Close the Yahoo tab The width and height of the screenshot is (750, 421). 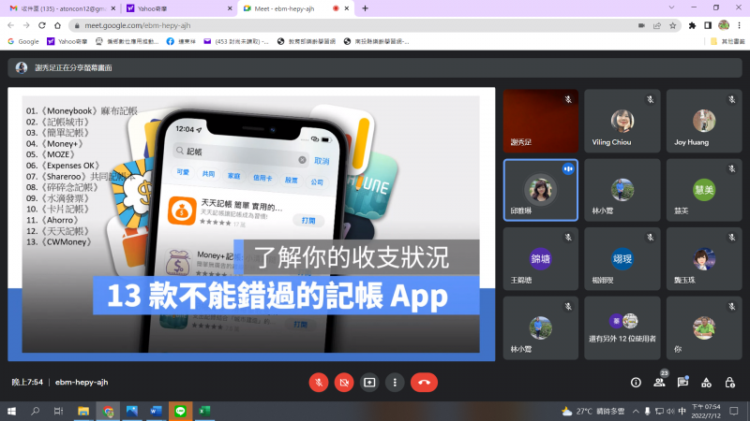click(x=230, y=8)
